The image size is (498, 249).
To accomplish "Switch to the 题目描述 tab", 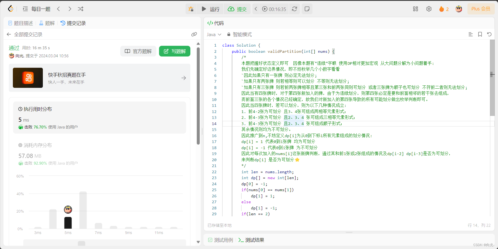I will click(21, 23).
